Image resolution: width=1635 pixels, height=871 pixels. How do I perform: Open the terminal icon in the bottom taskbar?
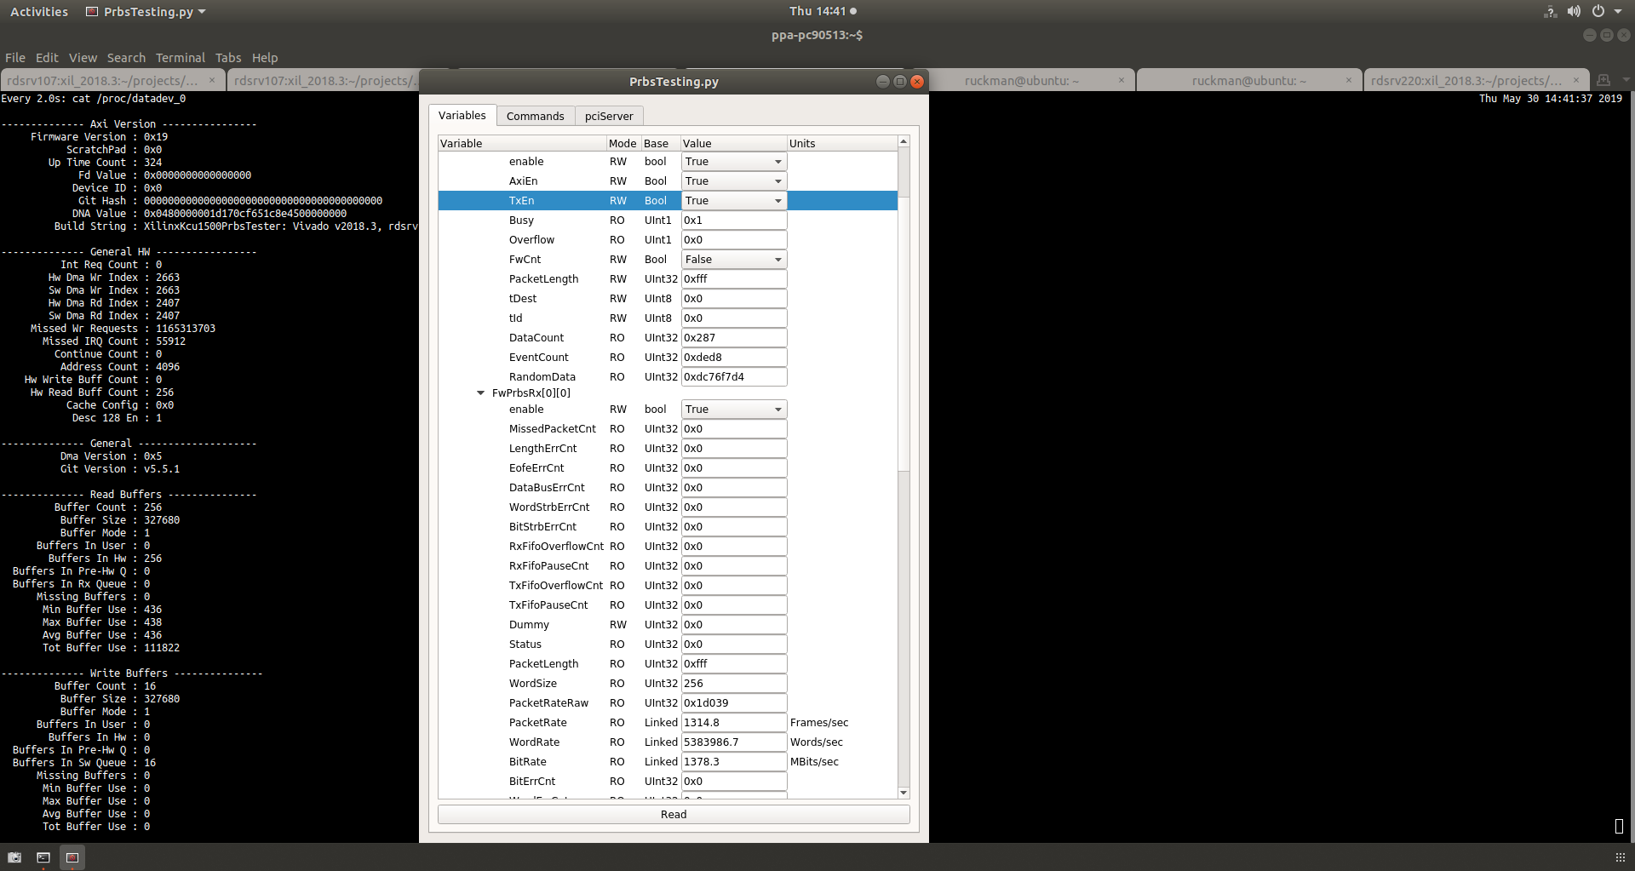coord(43,857)
